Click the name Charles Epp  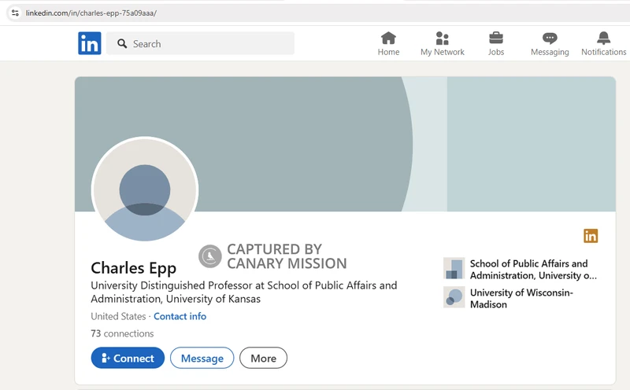click(x=133, y=268)
